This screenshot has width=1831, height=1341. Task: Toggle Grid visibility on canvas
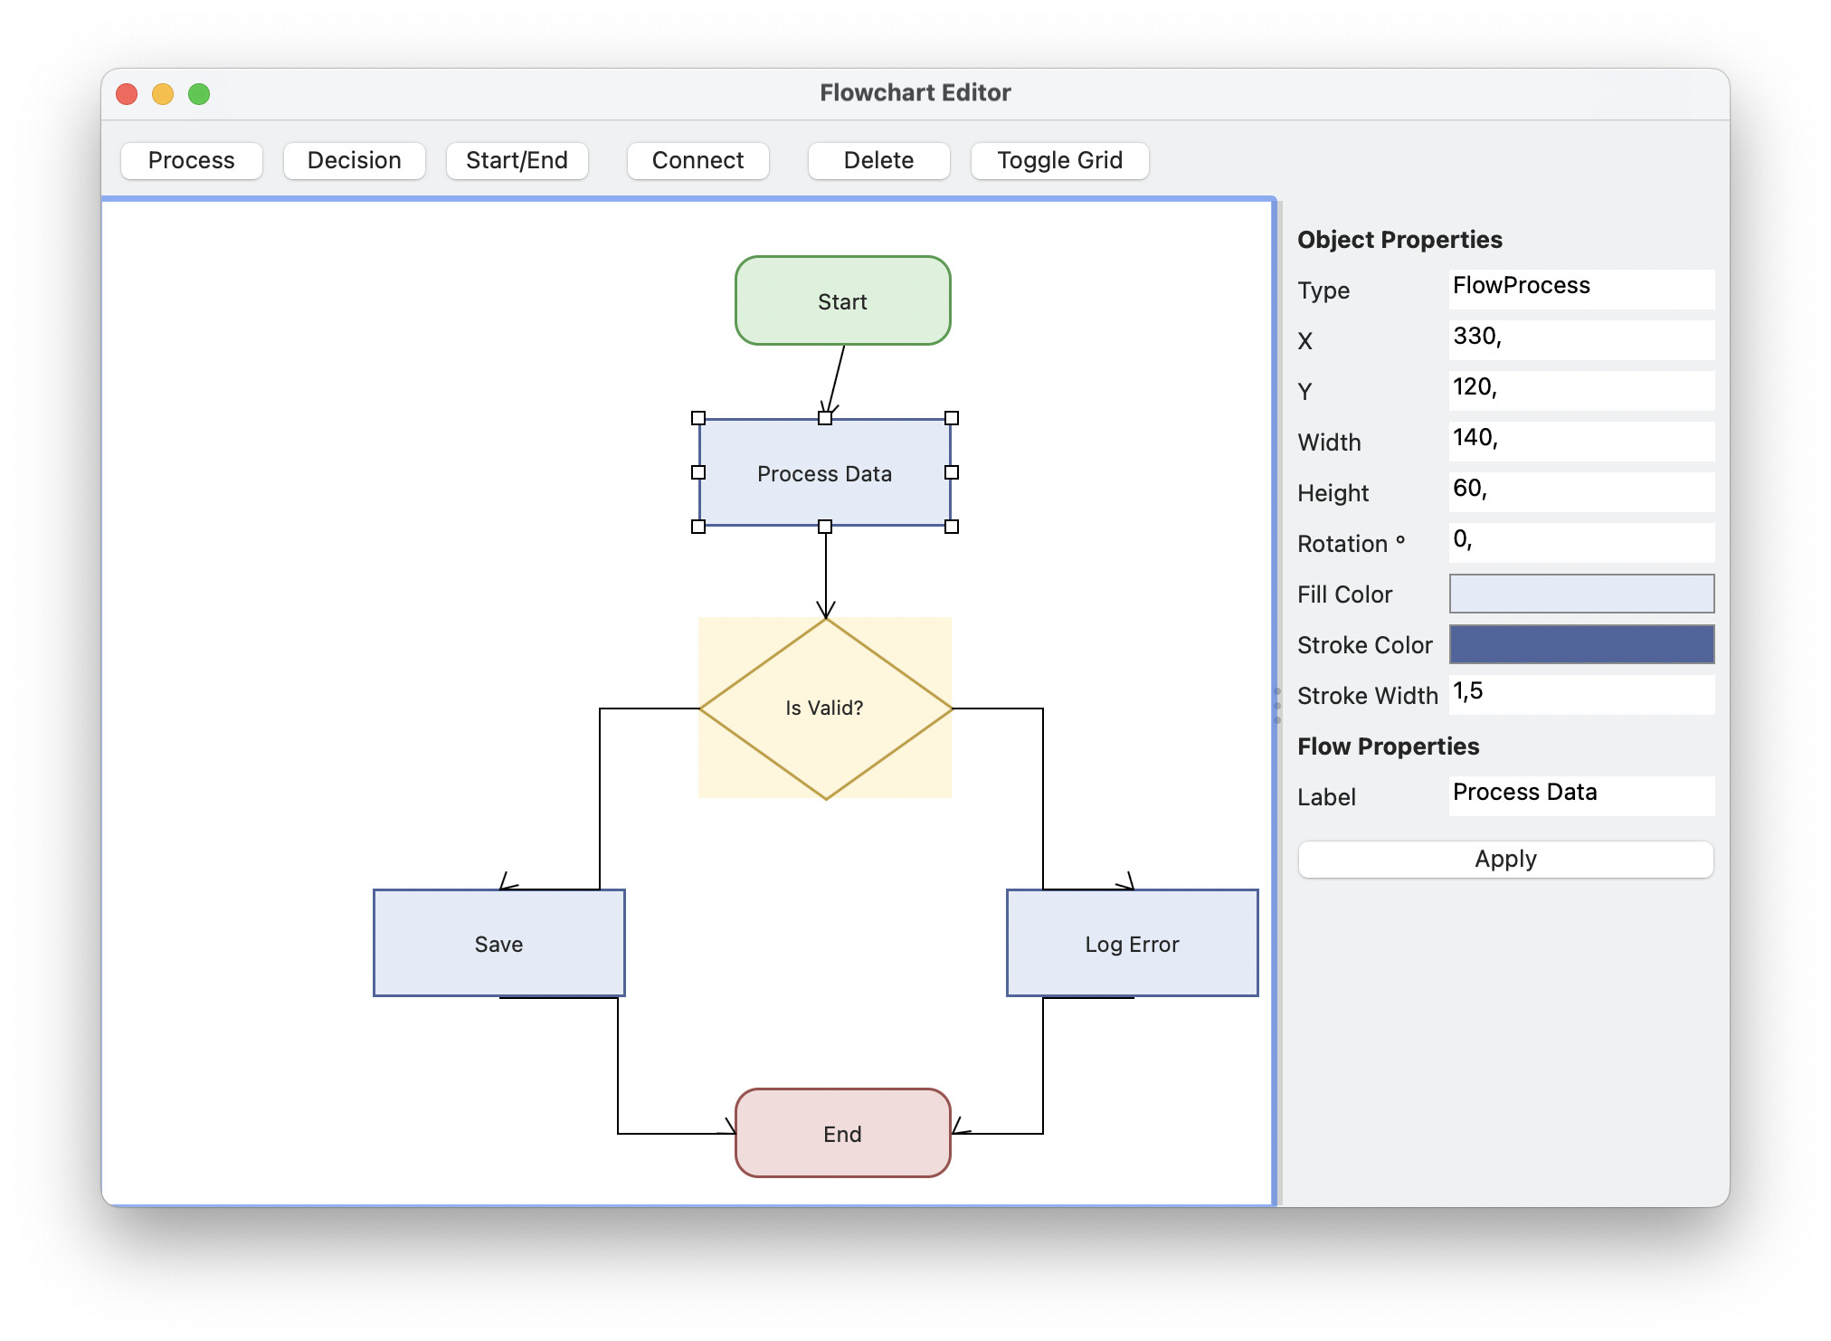(1059, 160)
